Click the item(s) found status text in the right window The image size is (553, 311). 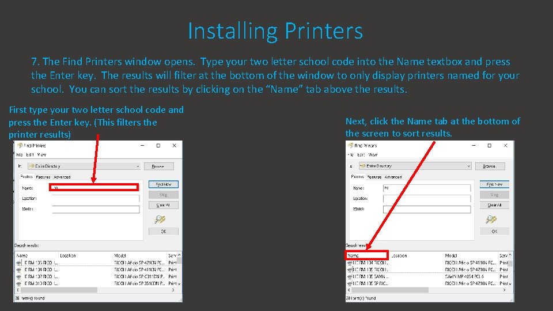click(x=361, y=298)
